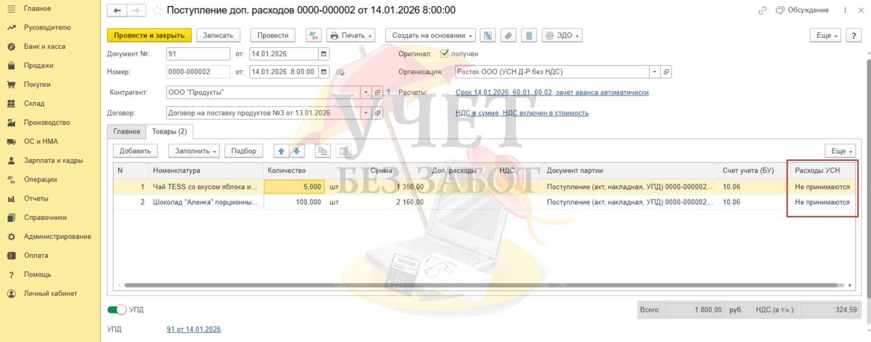Open ОС и НМА section

tap(41, 141)
